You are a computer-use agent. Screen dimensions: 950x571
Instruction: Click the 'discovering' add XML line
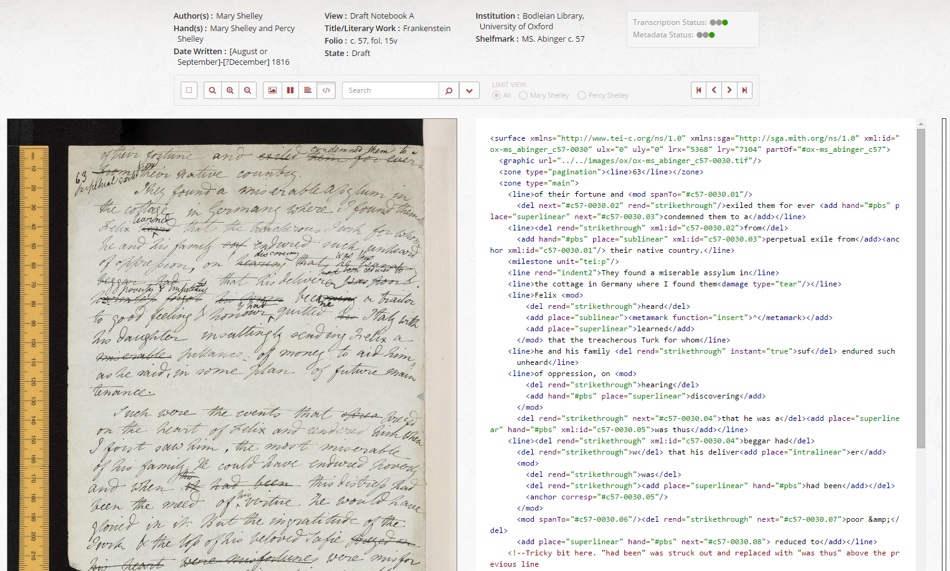646,396
